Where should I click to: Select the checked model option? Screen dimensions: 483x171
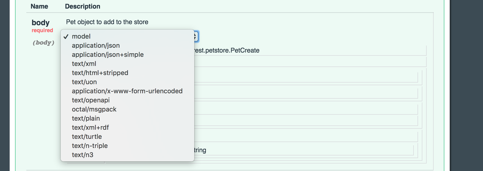click(81, 36)
